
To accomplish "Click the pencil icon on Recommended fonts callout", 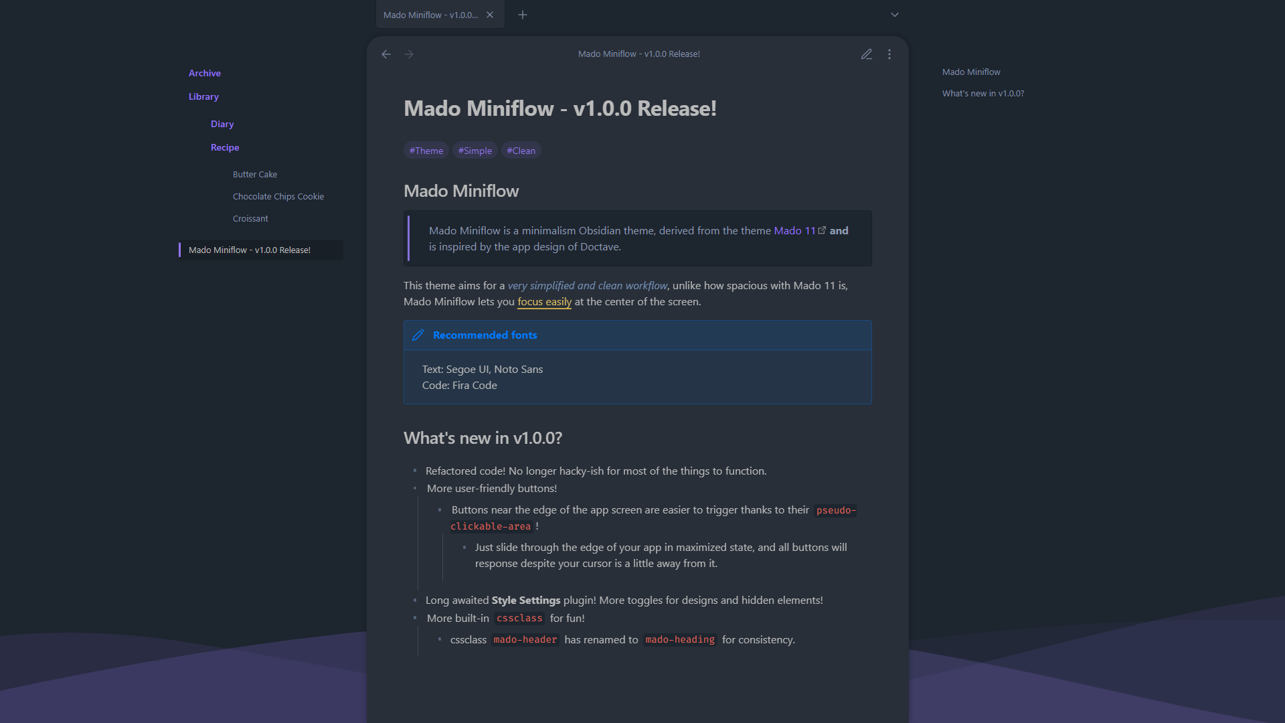I will click(x=418, y=335).
